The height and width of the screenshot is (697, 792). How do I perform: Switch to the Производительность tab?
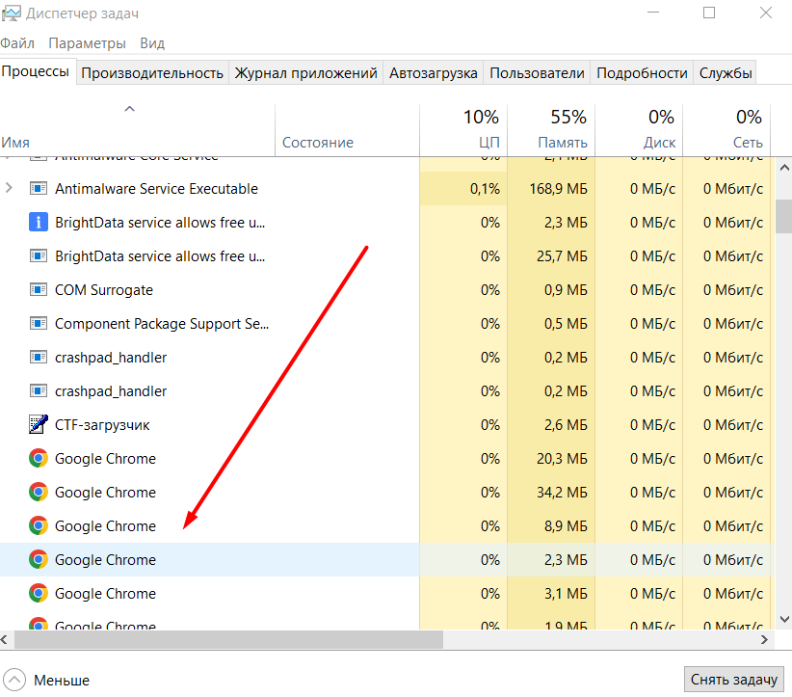coord(152,73)
